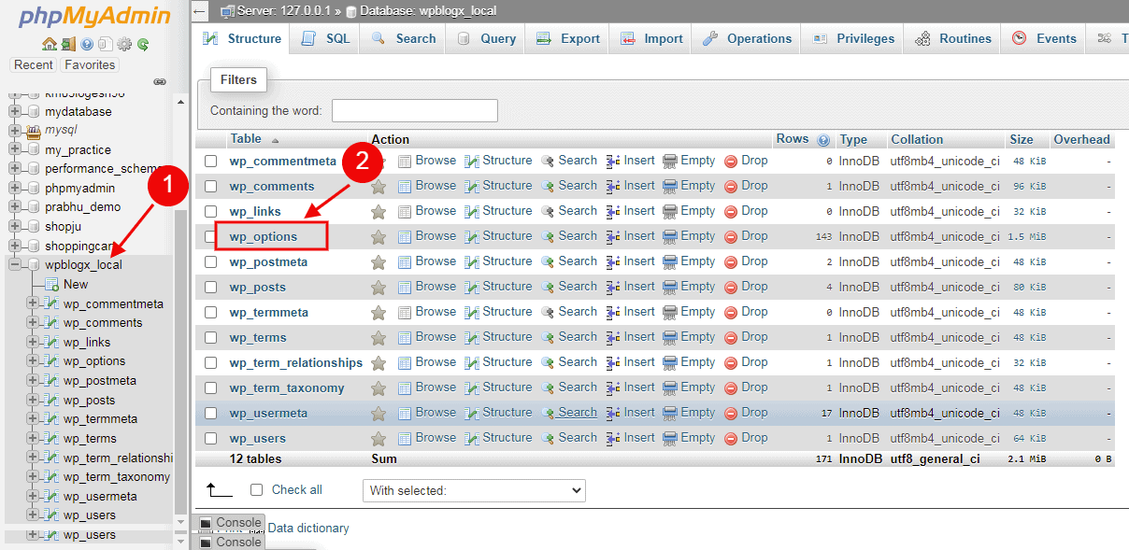The height and width of the screenshot is (550, 1129).
Task: Select the wp_users row checkbox
Action: coord(211,438)
